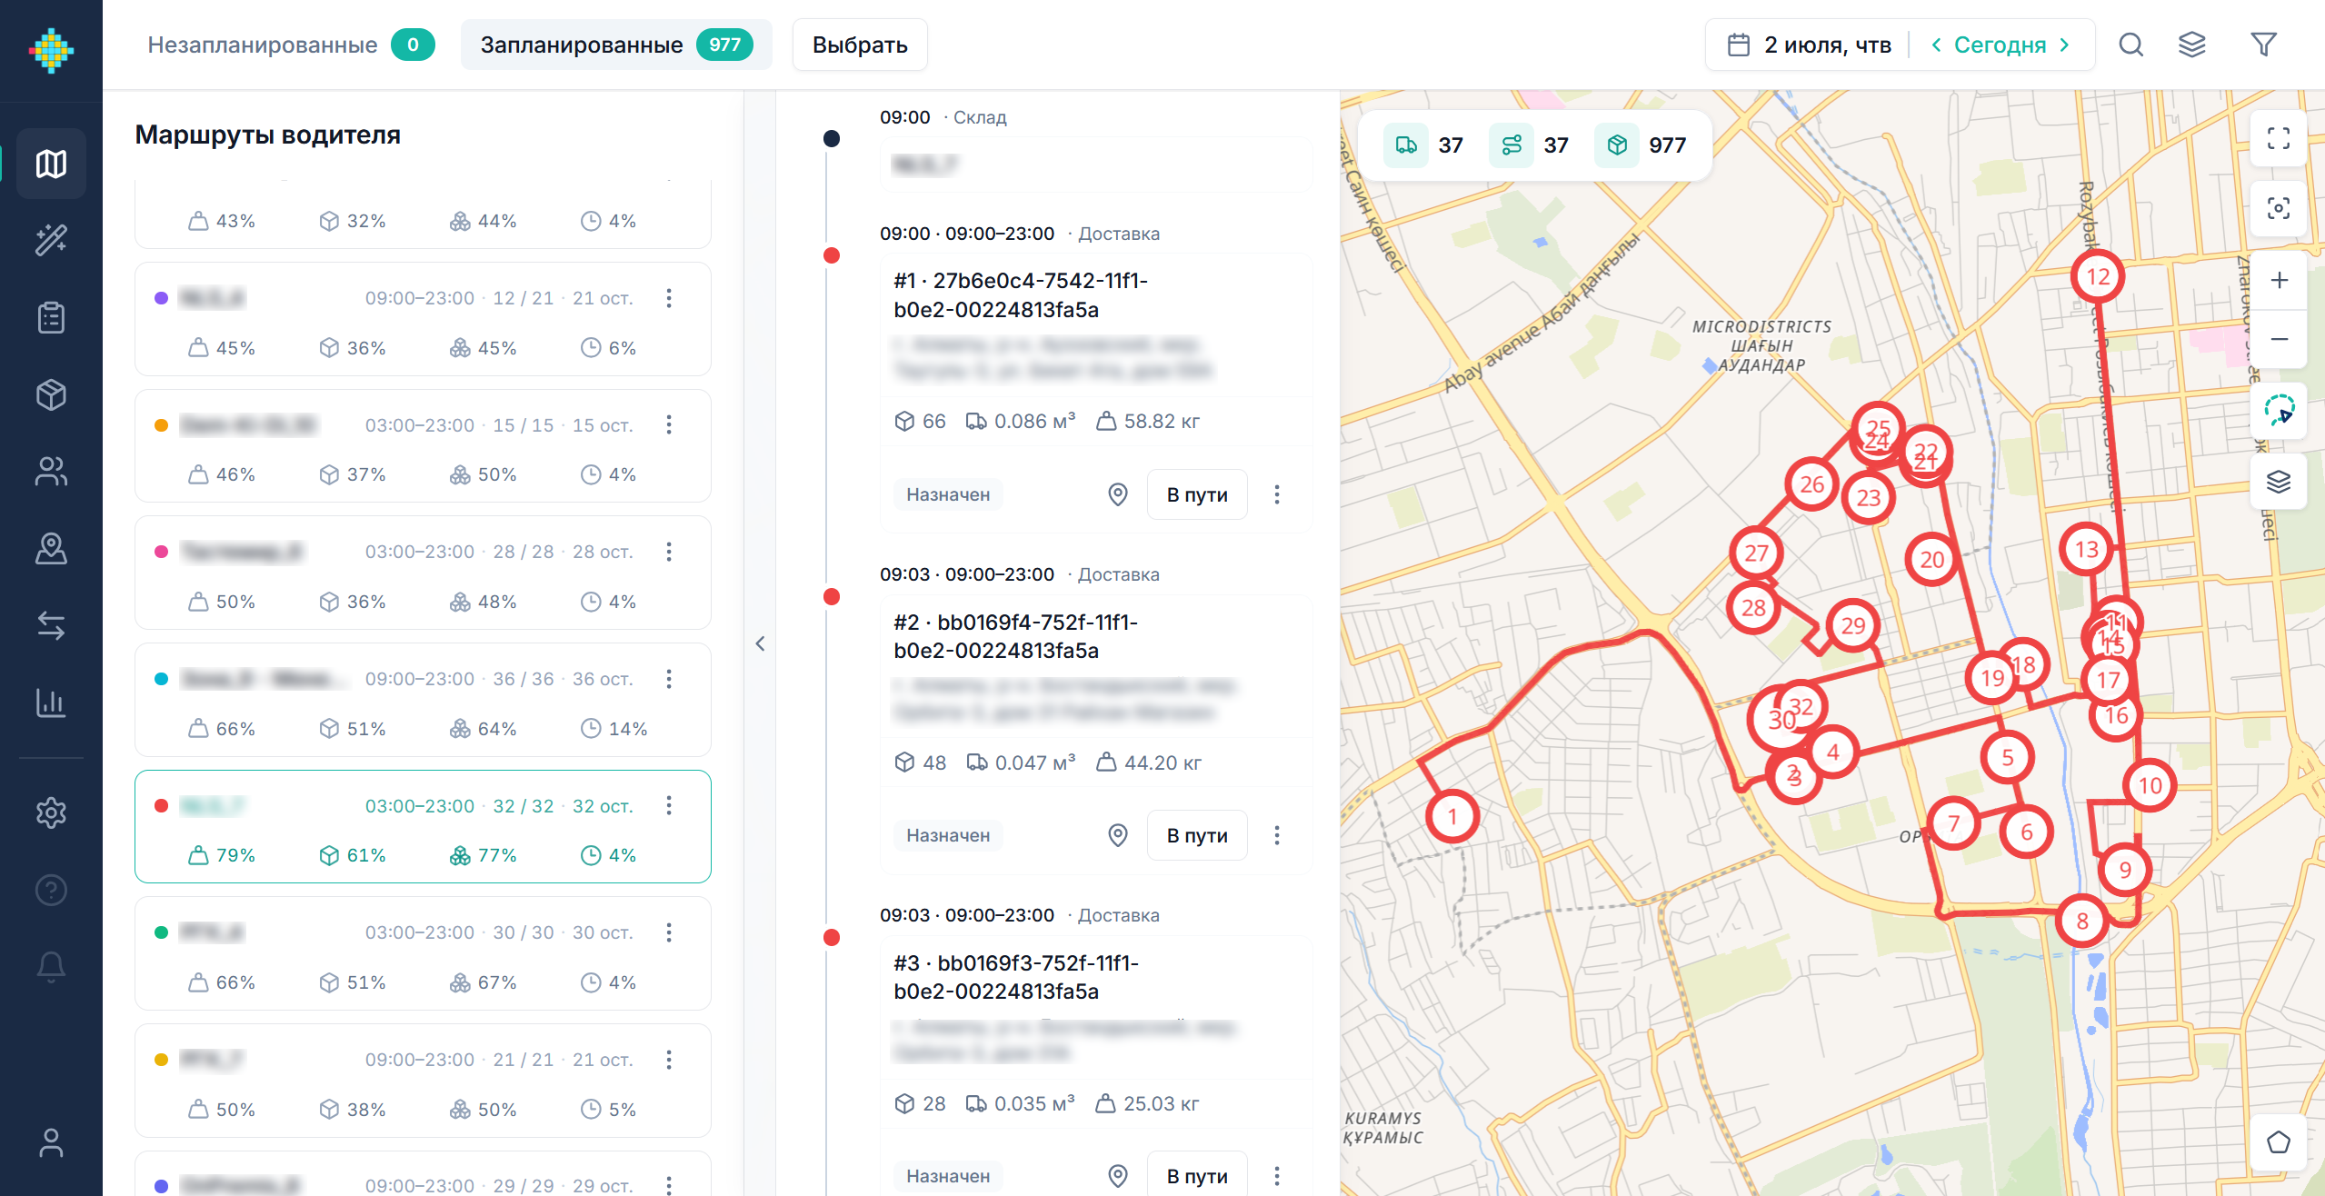Viewport: 2325px width, 1196px height.
Task: Open the filter funnel icon
Action: coord(2263,45)
